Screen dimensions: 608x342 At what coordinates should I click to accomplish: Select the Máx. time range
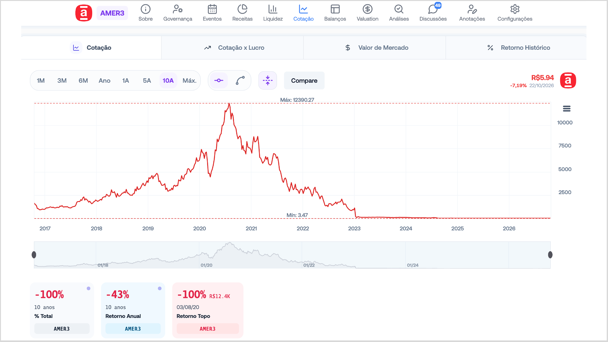189,80
